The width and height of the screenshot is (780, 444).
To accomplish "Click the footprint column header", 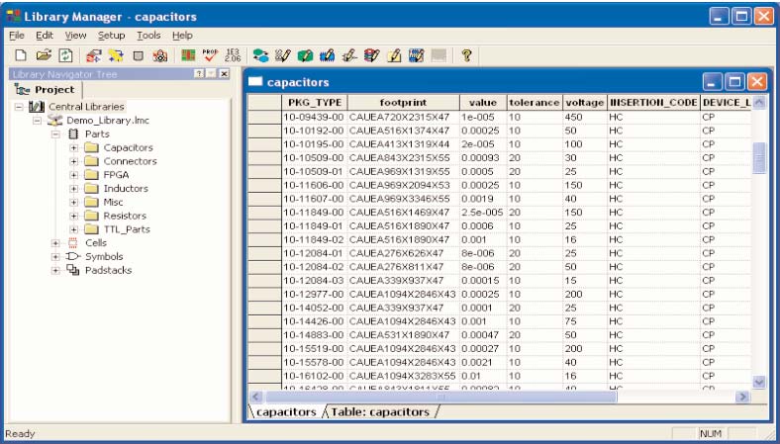I will coord(402,102).
